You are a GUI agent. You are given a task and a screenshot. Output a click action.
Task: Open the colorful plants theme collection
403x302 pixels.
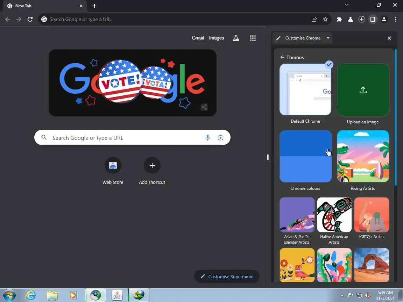click(x=334, y=265)
